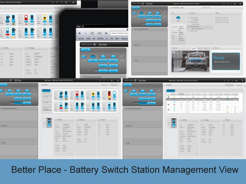The width and height of the screenshot is (246, 184).
Task: Click the car icon in the inventory table
Action: click(169, 105)
